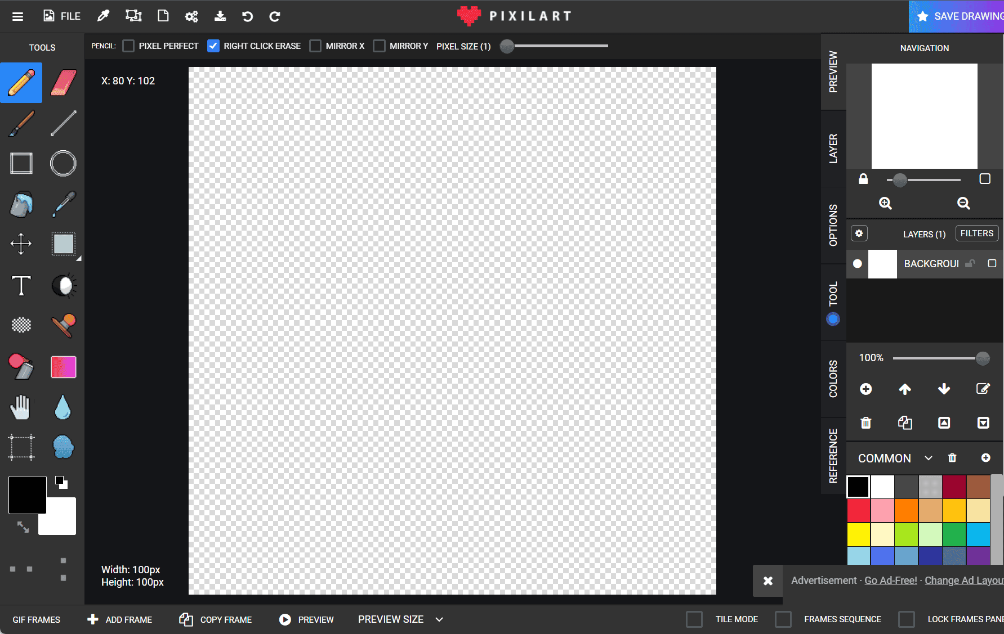Select the Color Picker eyedropper tool
The height and width of the screenshot is (634, 1004).
click(x=63, y=204)
